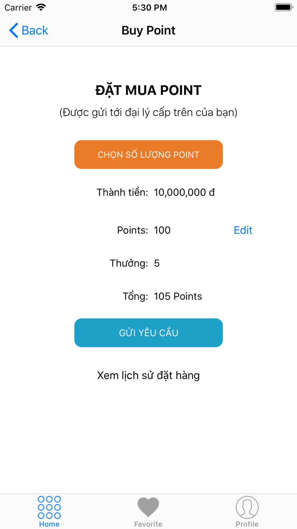This screenshot has height=529, width=297.
Task: Open the Profile avatar icon
Action: point(247,507)
